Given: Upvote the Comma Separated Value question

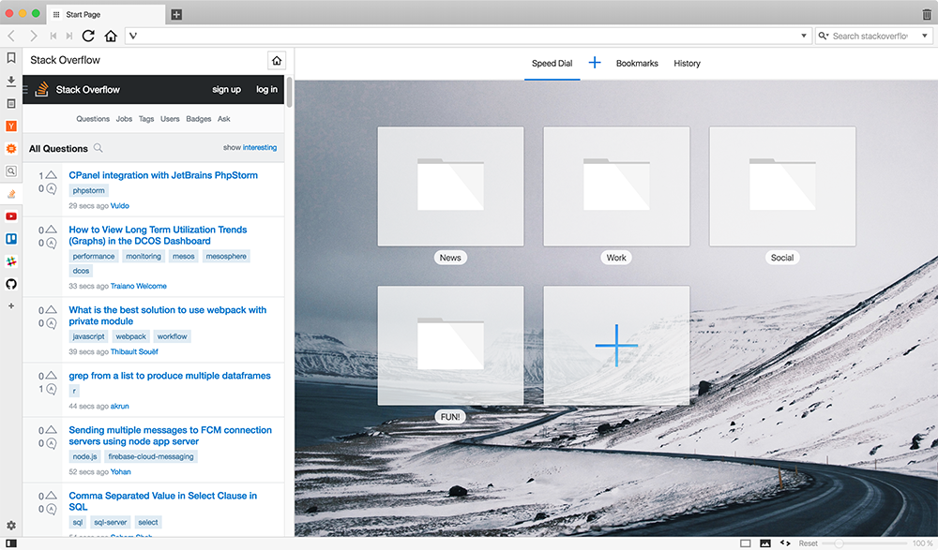Looking at the screenshot, I should pyautogui.click(x=52, y=496).
